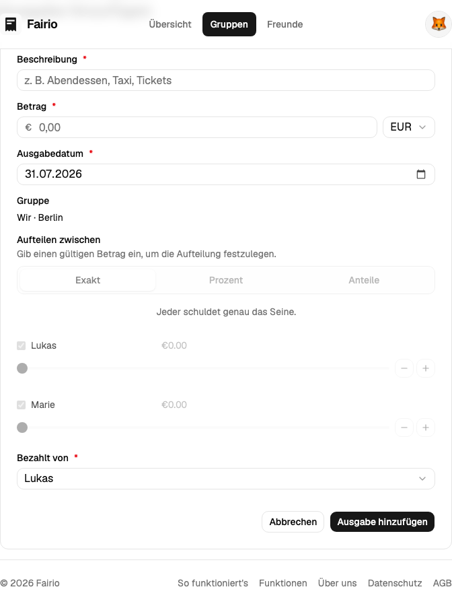Screen dimensions: 452x614
Task: Toggle the Marie checkbox
Action: click(21, 405)
